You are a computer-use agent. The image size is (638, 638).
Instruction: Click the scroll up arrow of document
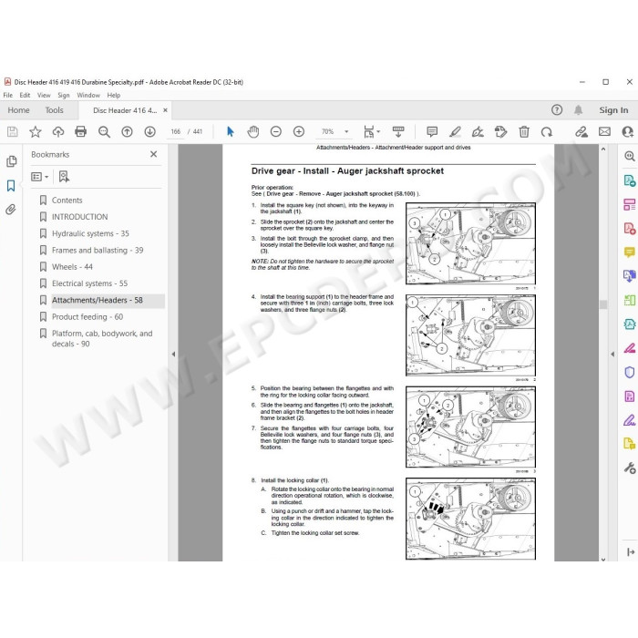point(603,149)
